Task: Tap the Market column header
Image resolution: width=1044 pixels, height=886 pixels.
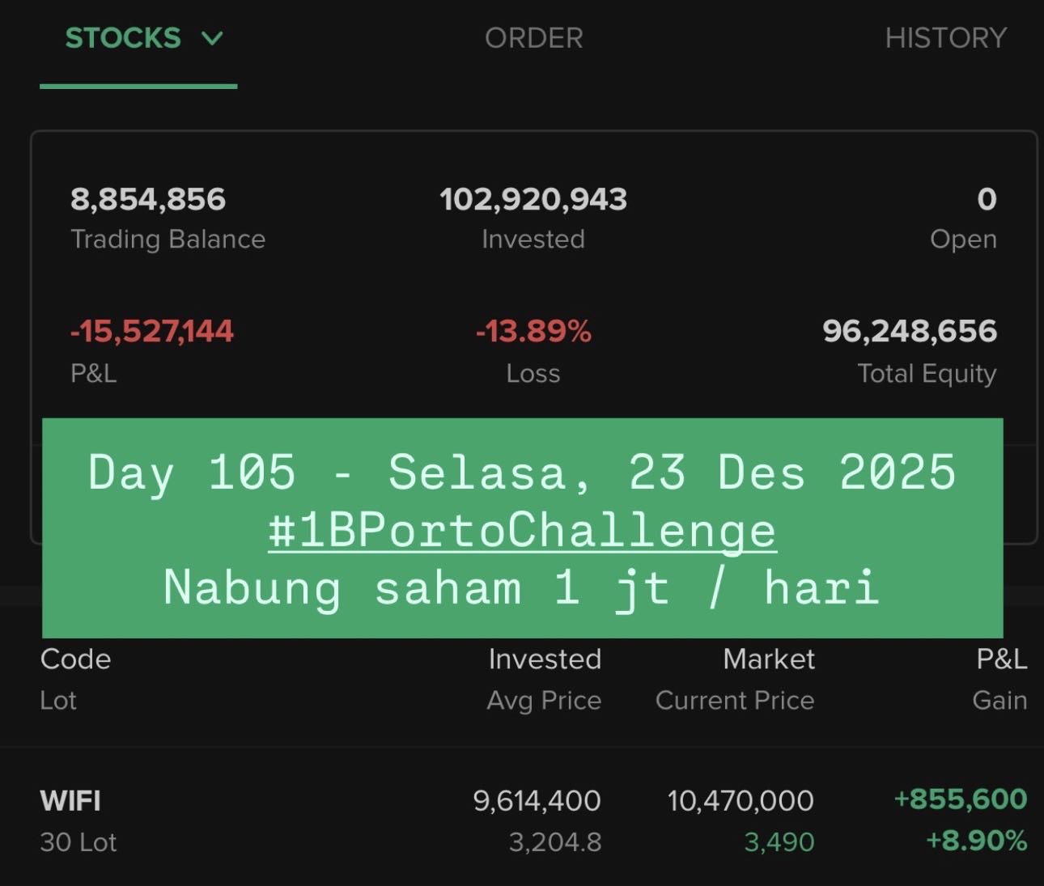Action: [769, 659]
